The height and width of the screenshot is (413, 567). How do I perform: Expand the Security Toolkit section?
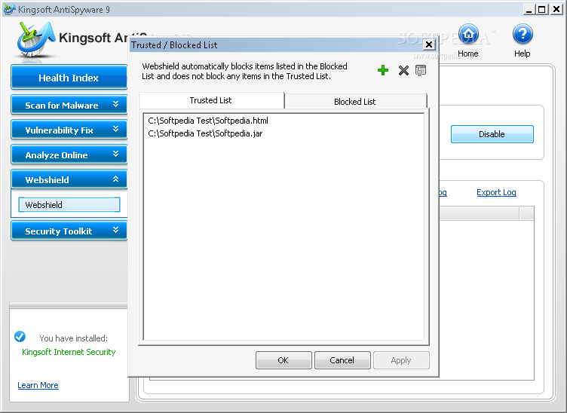pos(69,231)
